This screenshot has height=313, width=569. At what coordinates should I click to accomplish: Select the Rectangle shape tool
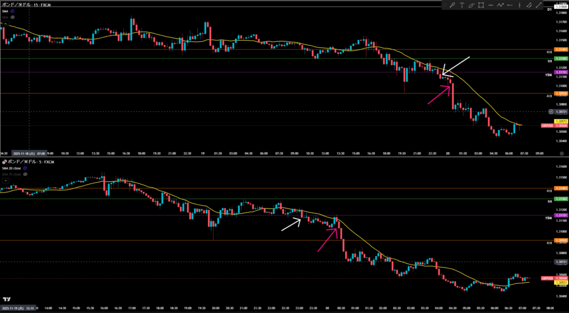click(x=481, y=5)
